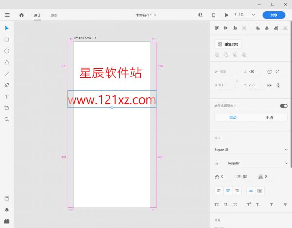The height and width of the screenshot is (228, 292).
Task: Edit the X position field
Action: pyautogui.click(x=255, y=72)
